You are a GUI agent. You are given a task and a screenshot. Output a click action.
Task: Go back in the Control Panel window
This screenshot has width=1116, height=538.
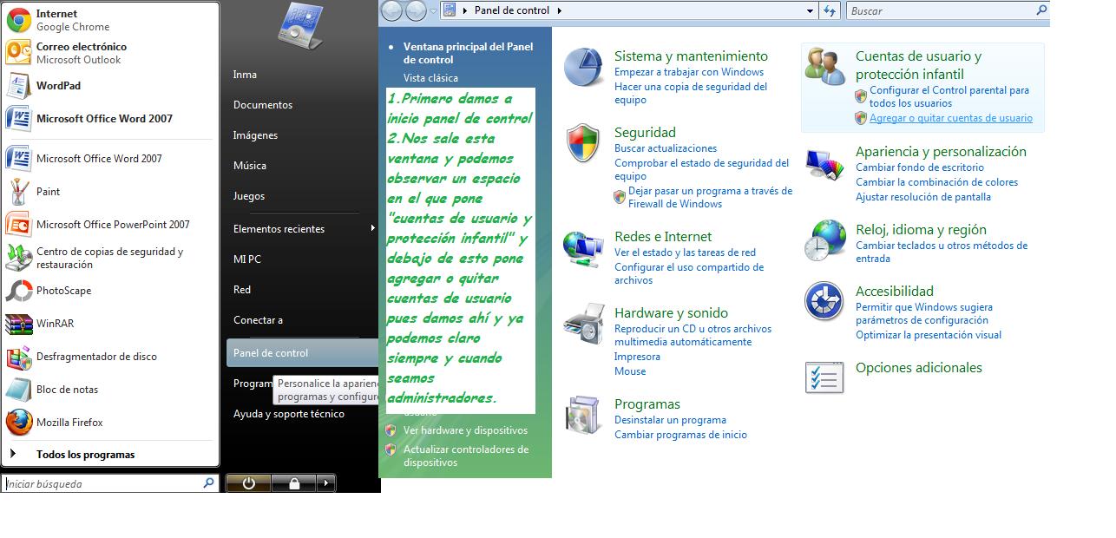coord(391,10)
